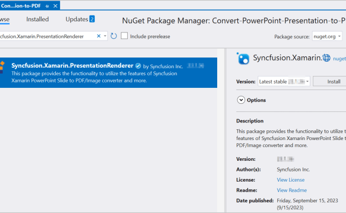Click the package logo in the details pane
346x213 pixels.
coord(243,59)
